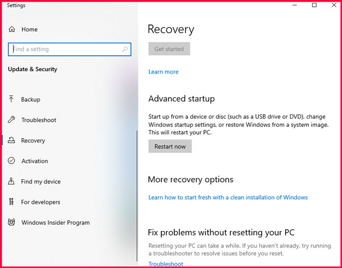Click the Windows Insider Program cat icon
Image resolution: width=342 pixels, height=268 pixels.
(11, 222)
